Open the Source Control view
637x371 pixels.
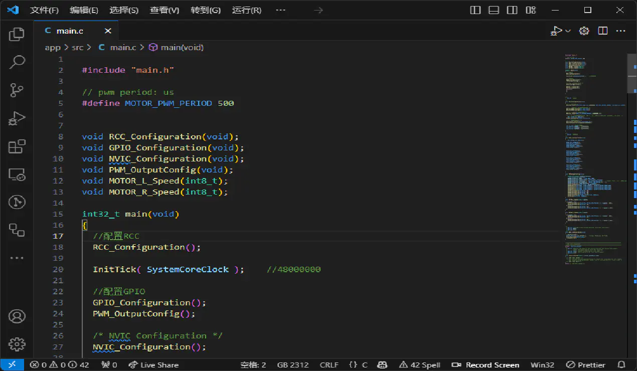coord(17,90)
